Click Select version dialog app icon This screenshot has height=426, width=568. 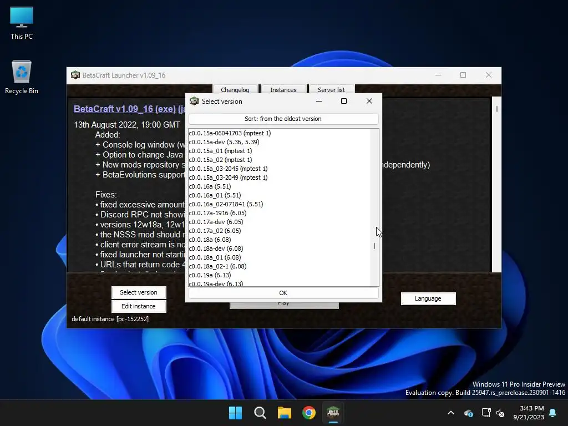click(194, 101)
